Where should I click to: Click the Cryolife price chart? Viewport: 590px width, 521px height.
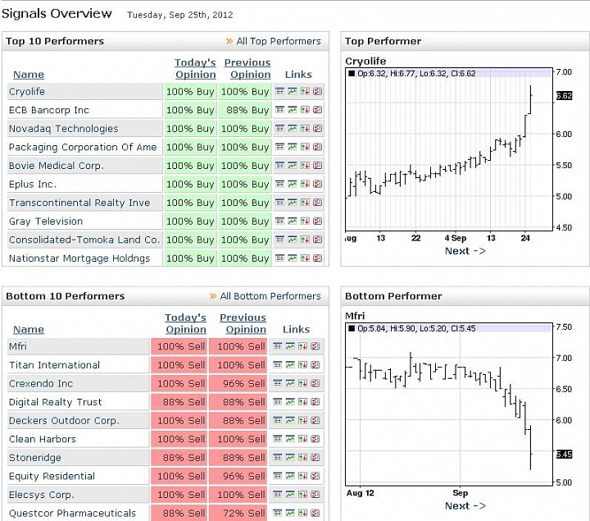(449, 150)
